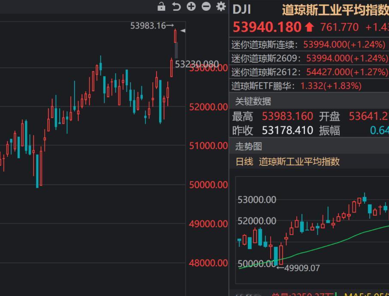The width and height of the screenshot is (389, 296).
Task: Click the 53000.00 label in mini chart
Action: [257, 200]
